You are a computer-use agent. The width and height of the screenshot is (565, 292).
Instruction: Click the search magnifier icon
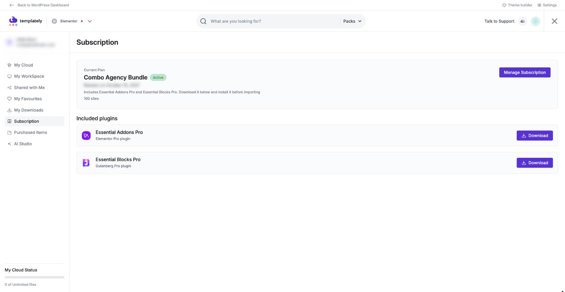tap(203, 21)
